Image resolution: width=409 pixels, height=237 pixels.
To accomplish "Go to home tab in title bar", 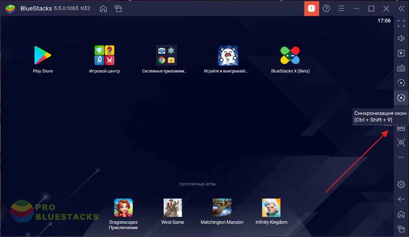I will pyautogui.click(x=103, y=9).
